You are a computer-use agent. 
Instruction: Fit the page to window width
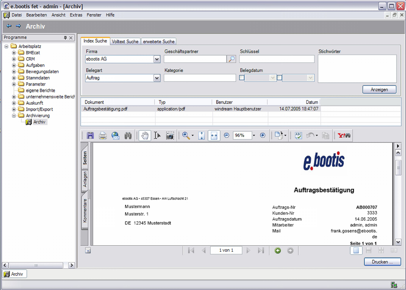coord(214,135)
